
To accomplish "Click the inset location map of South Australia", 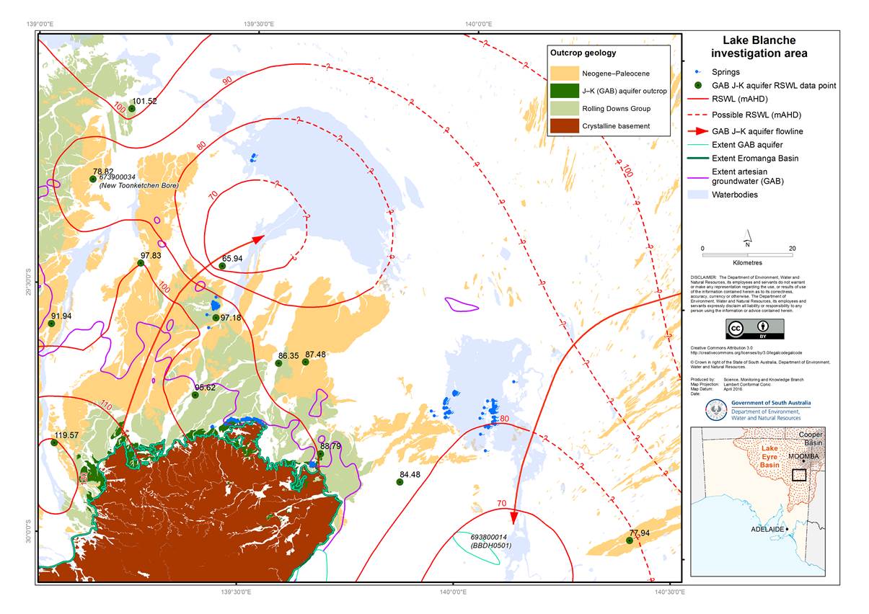I will [x=756, y=502].
